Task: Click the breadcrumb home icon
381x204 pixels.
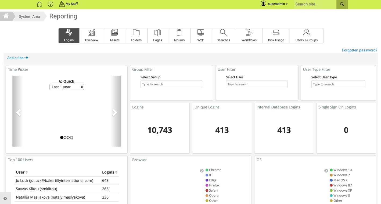Action: pos(6,16)
